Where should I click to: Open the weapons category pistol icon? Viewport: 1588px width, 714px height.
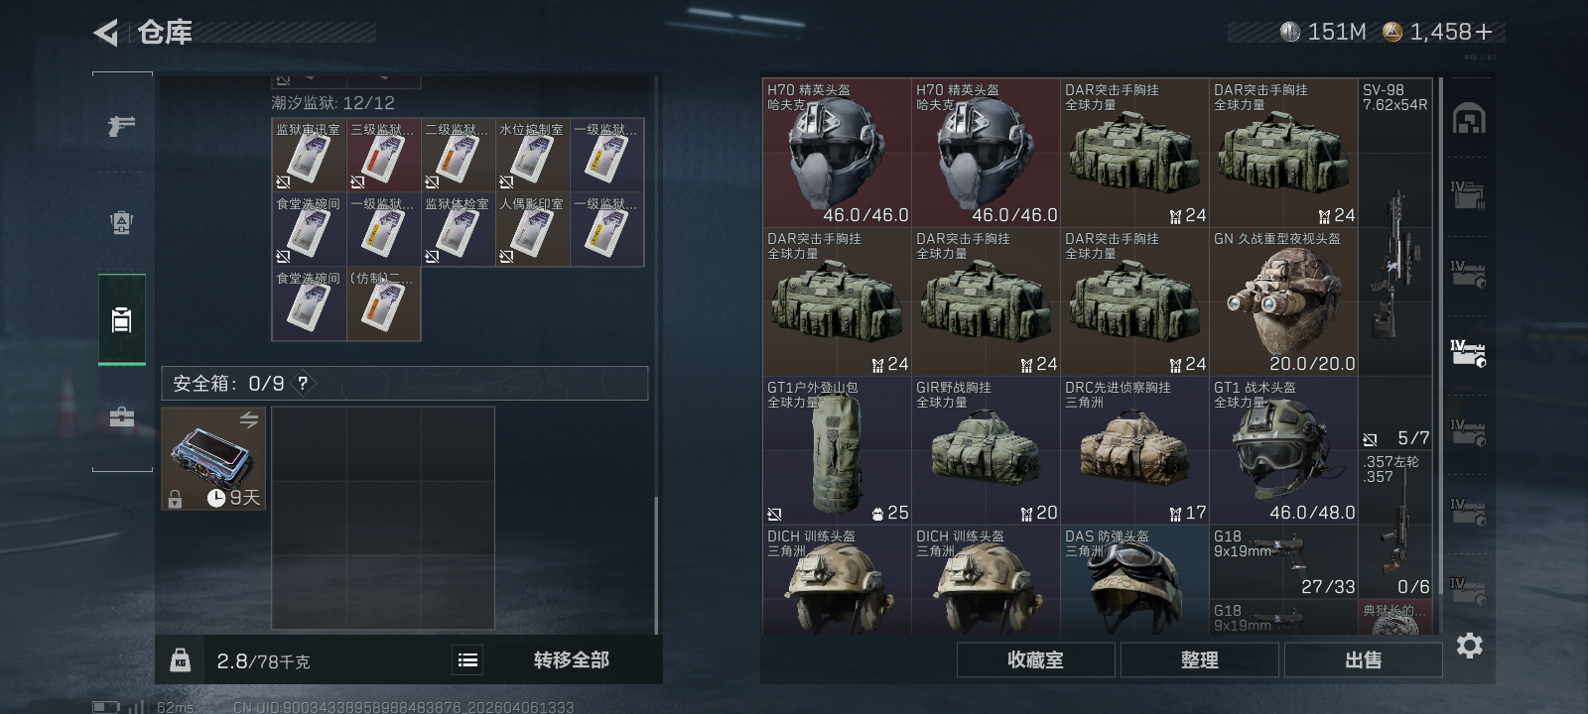pyautogui.click(x=121, y=126)
